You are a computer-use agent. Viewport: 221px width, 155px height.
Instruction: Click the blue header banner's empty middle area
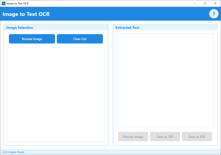pyautogui.click(x=124, y=14)
